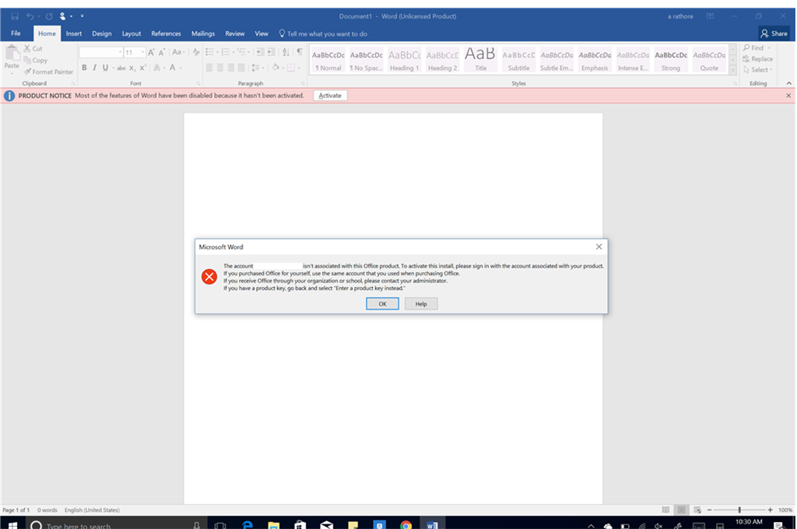Click the Tell me what you want to do box
Viewport: 797px width, 529px height.
click(323, 33)
